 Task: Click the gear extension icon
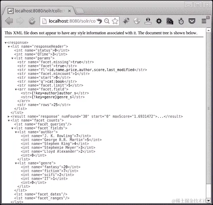pos(159,21)
